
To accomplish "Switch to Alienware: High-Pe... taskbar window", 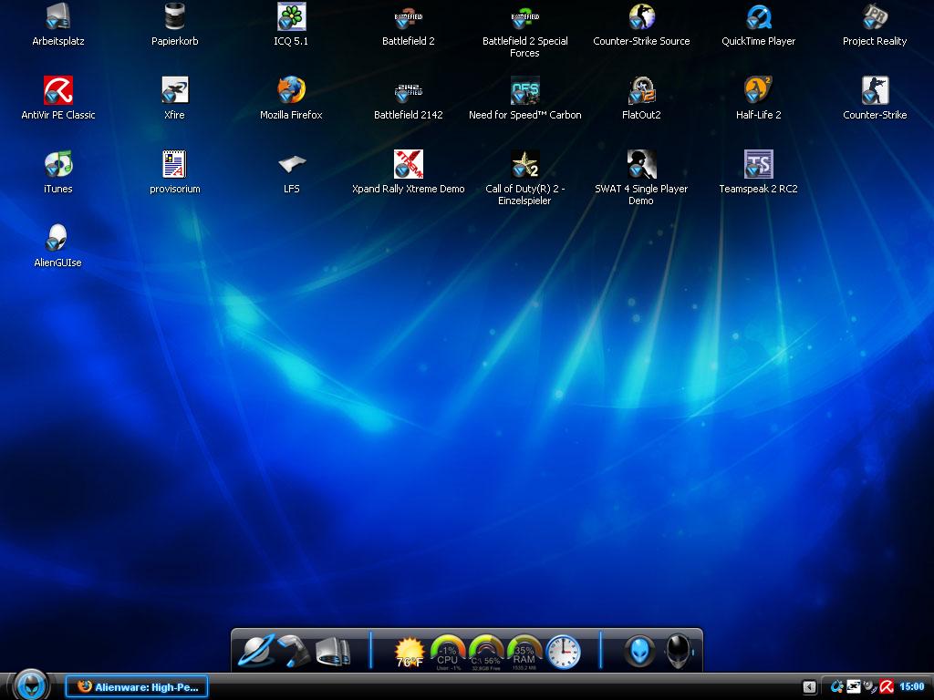I will (137, 687).
